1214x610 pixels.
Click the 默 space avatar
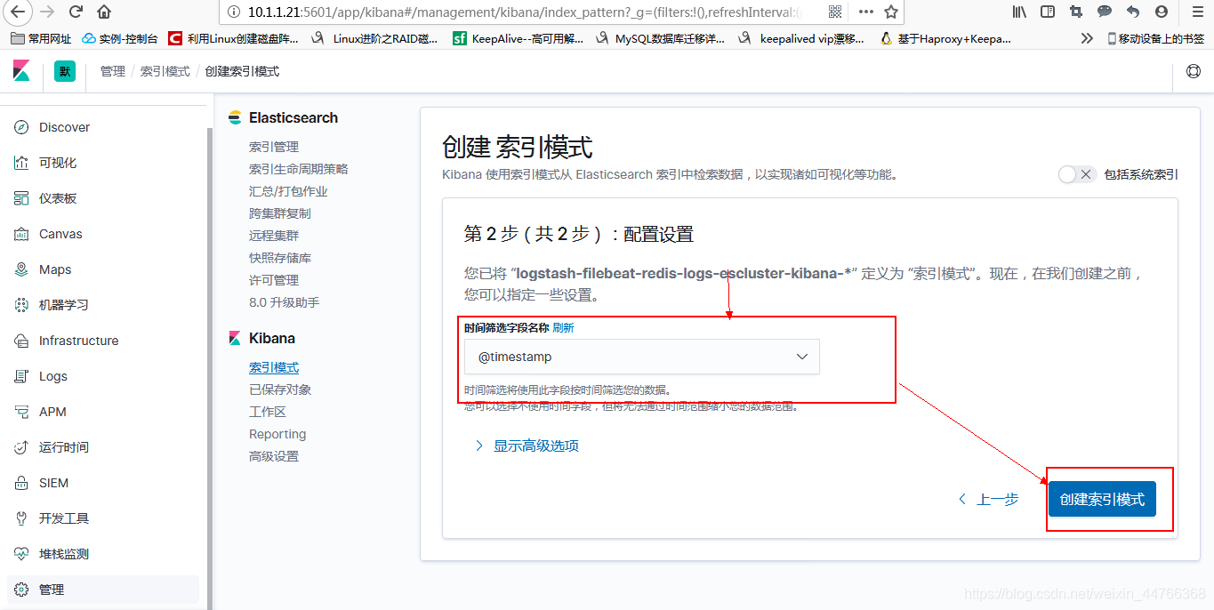tap(64, 71)
